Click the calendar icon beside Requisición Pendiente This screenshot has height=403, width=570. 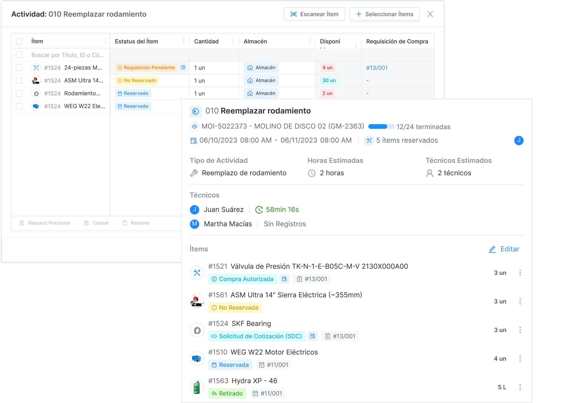pyautogui.click(x=183, y=68)
